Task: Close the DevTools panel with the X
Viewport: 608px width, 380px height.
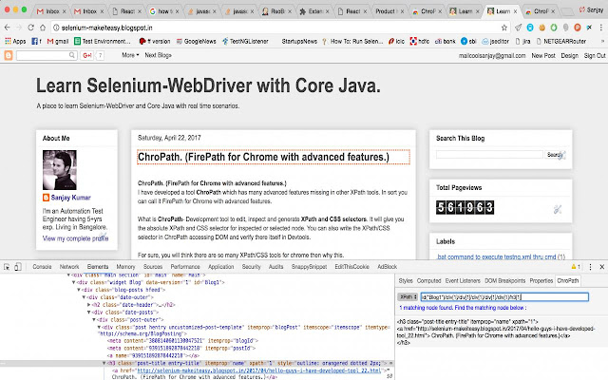Action: [x=601, y=267]
